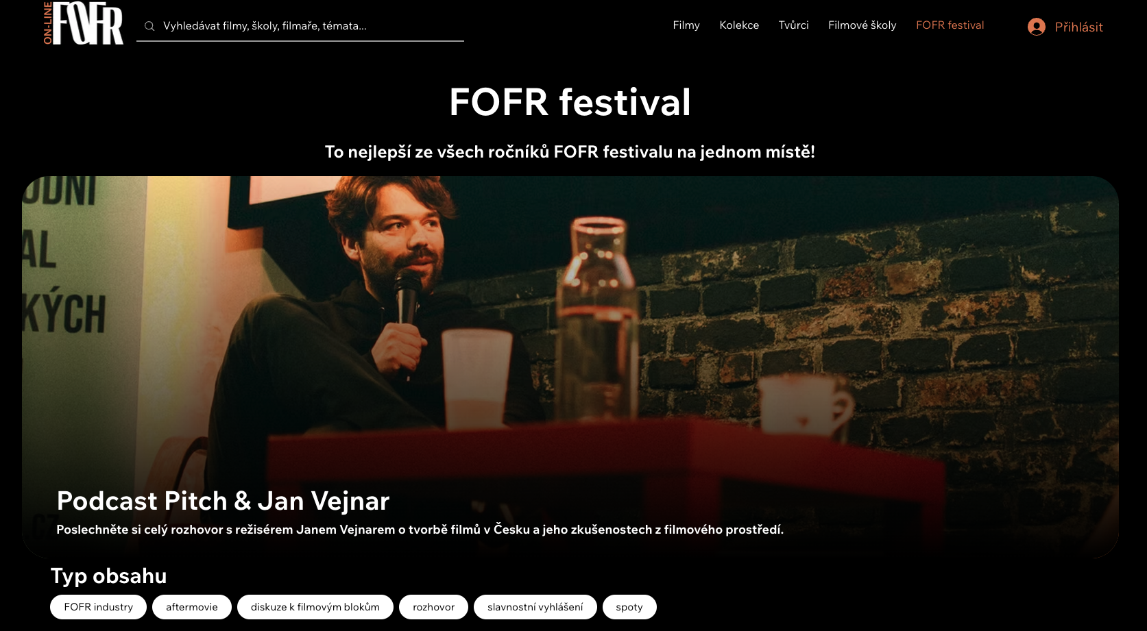Click the user avatar icon
Image resolution: width=1147 pixels, height=631 pixels.
pyautogui.click(x=1037, y=27)
